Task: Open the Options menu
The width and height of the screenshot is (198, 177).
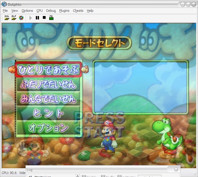Action: (x=27, y=11)
